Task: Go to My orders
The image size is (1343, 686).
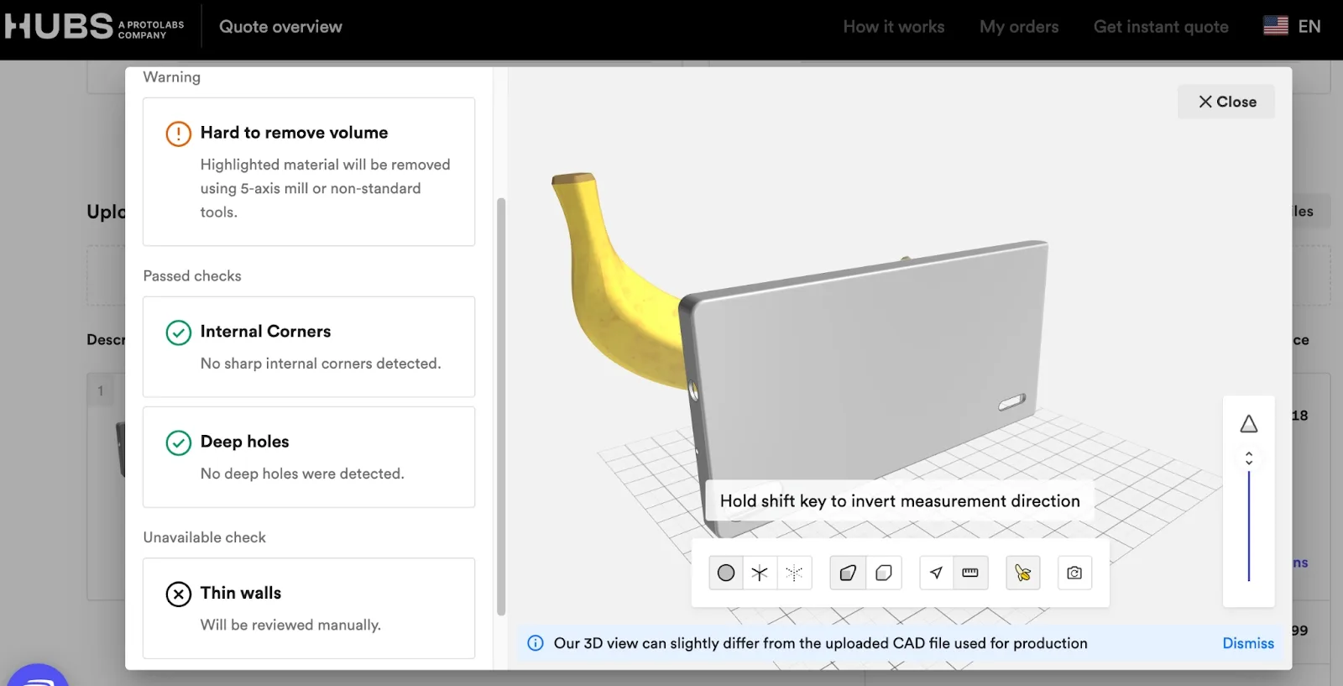Action: 1019,27
